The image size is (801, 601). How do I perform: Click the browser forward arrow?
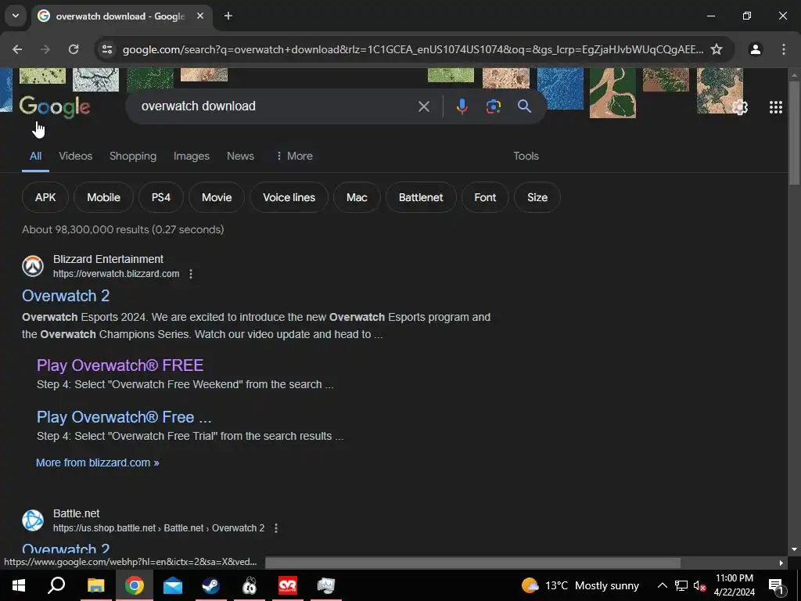(x=45, y=49)
